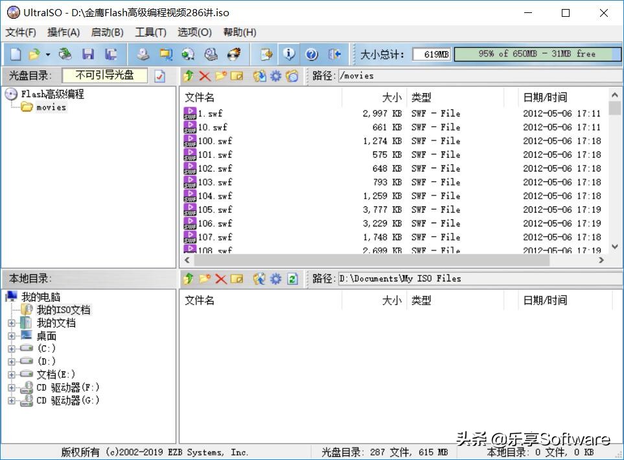Open the 启动(B) menu
This screenshot has width=624, height=460.
(x=106, y=32)
